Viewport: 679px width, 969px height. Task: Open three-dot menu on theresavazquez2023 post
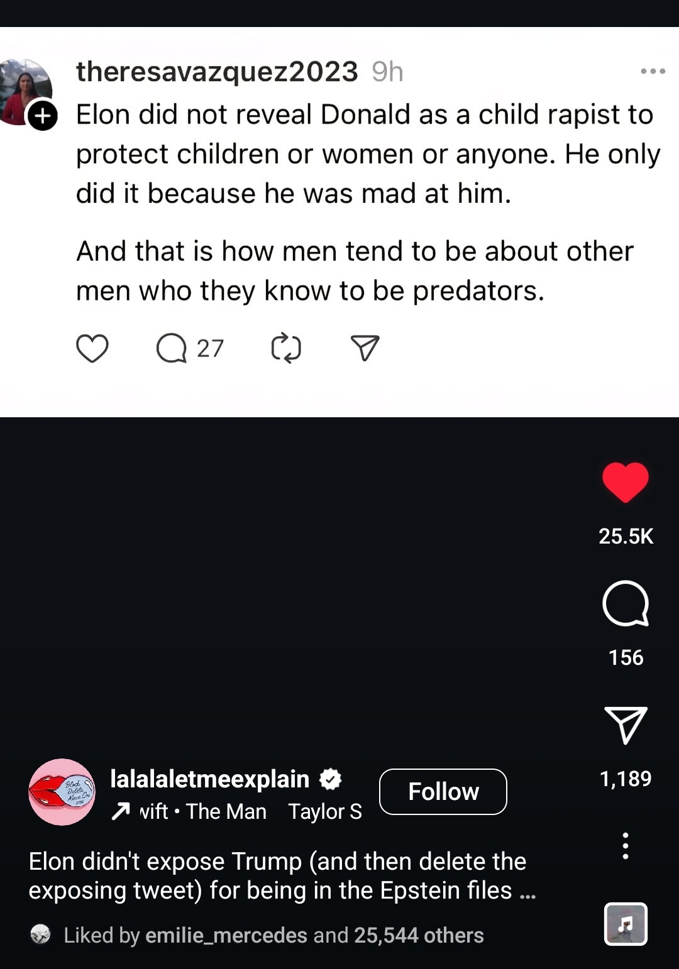[653, 72]
